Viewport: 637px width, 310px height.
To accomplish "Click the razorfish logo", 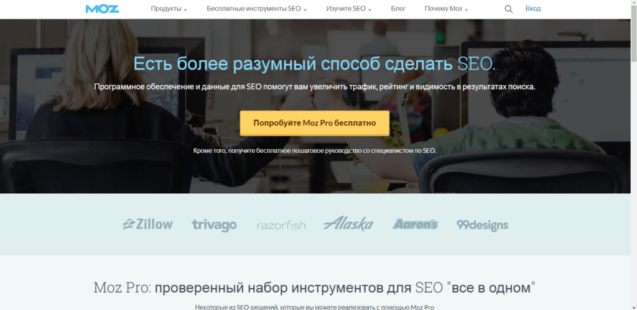I will click(281, 225).
